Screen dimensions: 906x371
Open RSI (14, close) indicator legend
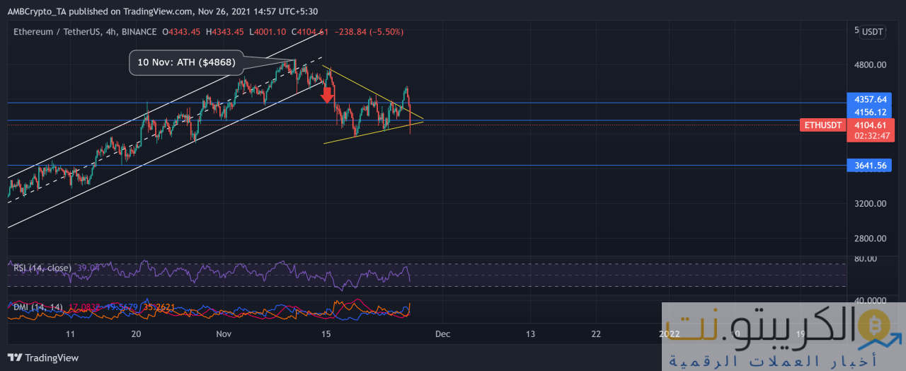coord(42,268)
